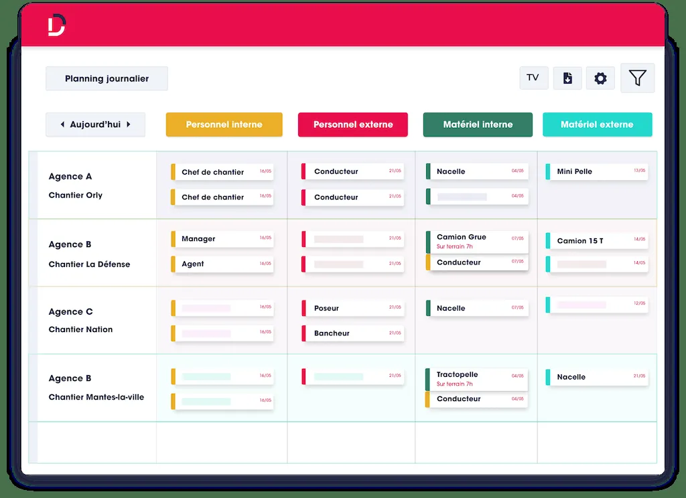Toggle the Personnel interne category filter
This screenshot has height=498, width=686.
click(x=224, y=124)
